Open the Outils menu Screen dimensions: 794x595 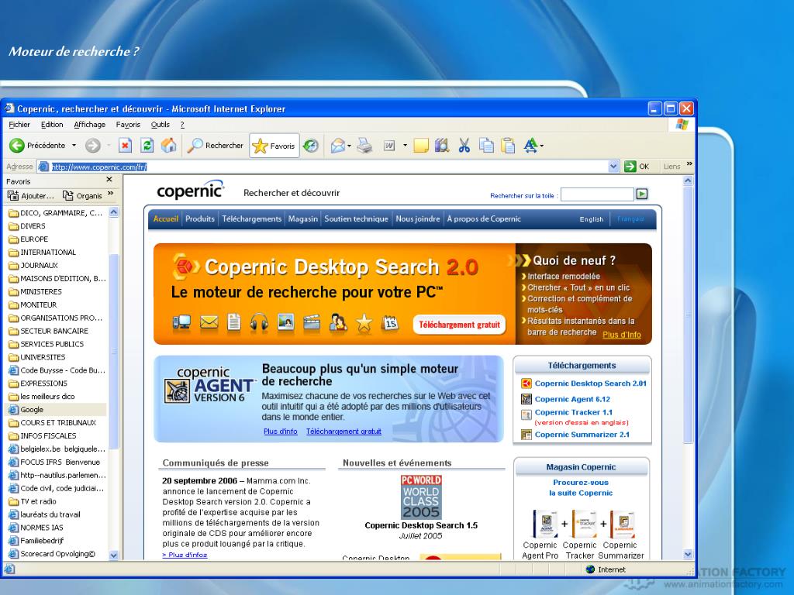pyautogui.click(x=160, y=125)
